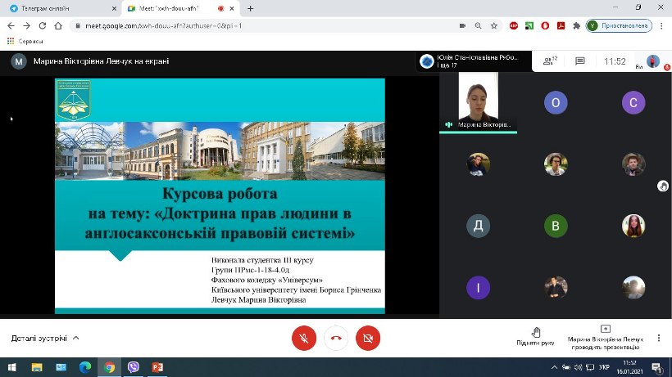Reload the Meet page
Viewport: 672px width, 377px height.
[51, 25]
